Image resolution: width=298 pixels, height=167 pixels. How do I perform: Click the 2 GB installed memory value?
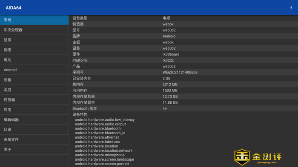[x=166, y=78]
